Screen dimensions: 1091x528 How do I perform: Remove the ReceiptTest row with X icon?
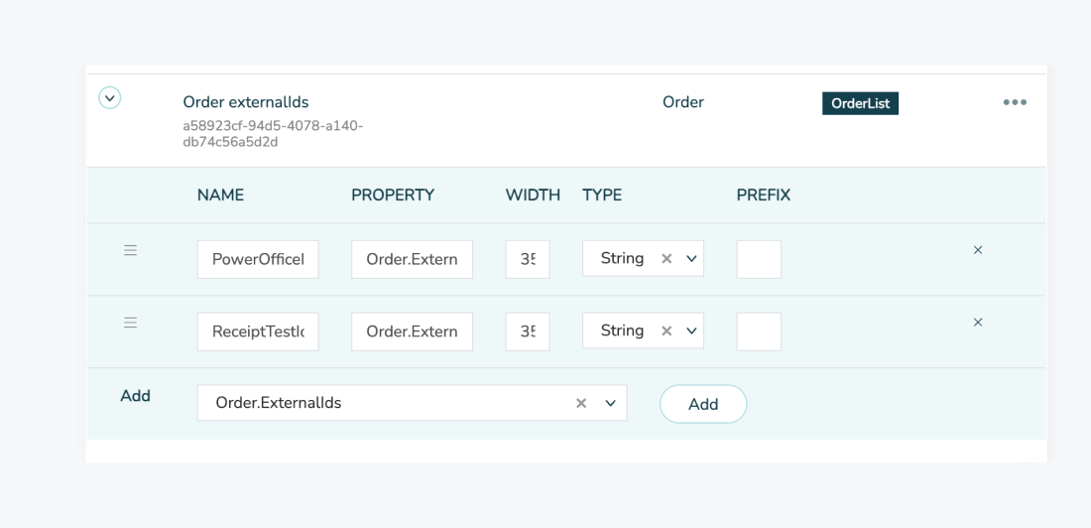(978, 322)
